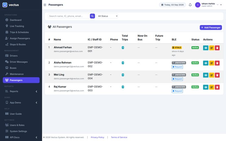226x141 pixels.
Task: Click the BLE column header
Action: (174, 39)
